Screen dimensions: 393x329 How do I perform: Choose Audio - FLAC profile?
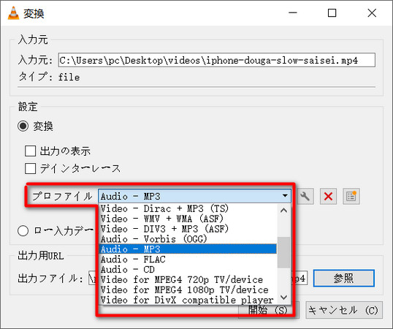pos(188,260)
